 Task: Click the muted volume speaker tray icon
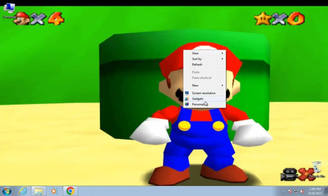[302, 191]
